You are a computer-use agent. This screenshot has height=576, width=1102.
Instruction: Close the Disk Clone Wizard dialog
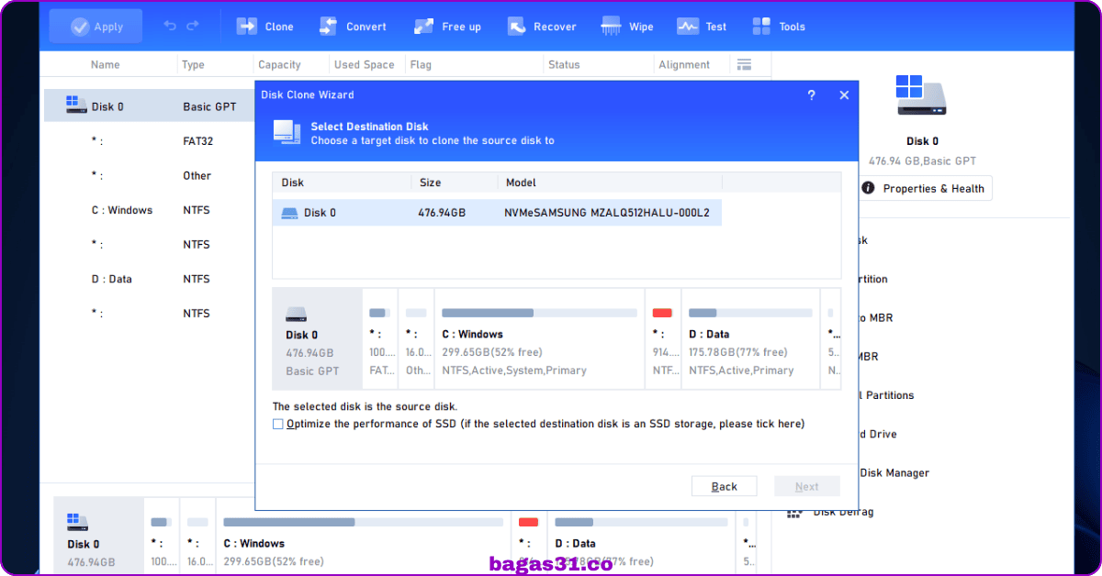844,94
